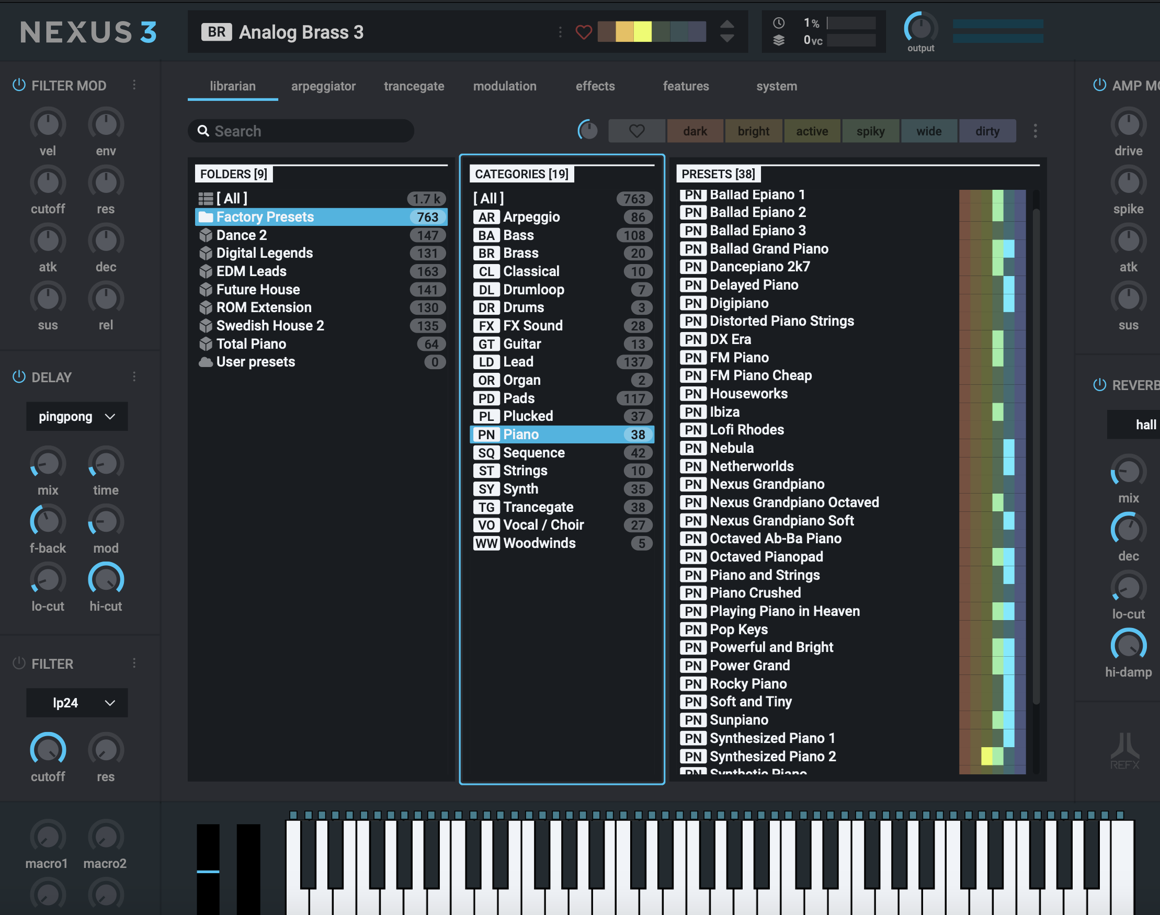Load the Nexus Grandpiano Soft preset

[x=852, y=521]
